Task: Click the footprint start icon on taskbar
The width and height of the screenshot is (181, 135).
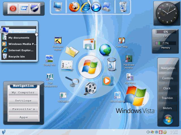Action: pyautogui.click(x=4, y=132)
